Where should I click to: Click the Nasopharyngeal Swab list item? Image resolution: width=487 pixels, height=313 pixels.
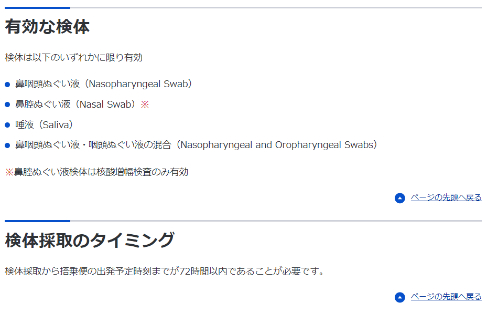104,84
